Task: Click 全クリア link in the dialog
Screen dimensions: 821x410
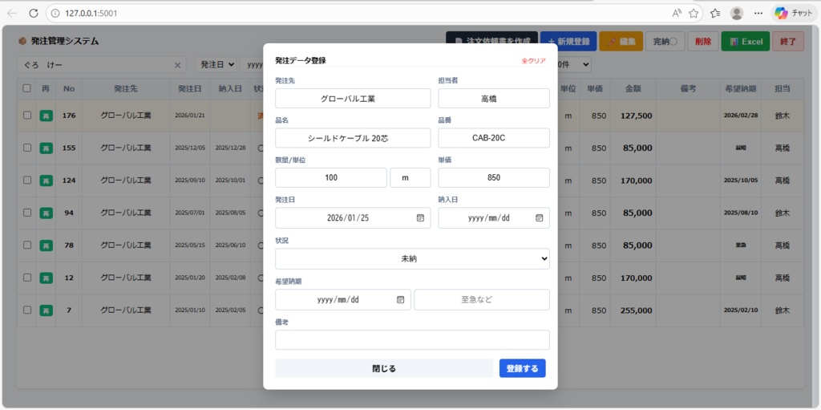Action: (x=533, y=61)
